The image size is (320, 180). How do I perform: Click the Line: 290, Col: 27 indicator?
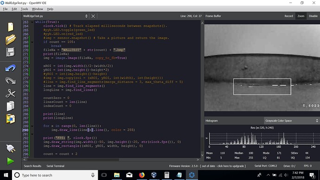point(191,16)
